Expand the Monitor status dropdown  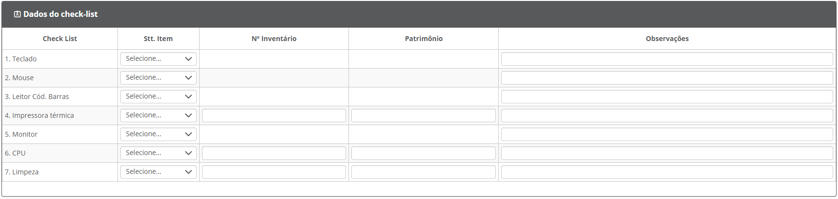point(159,134)
